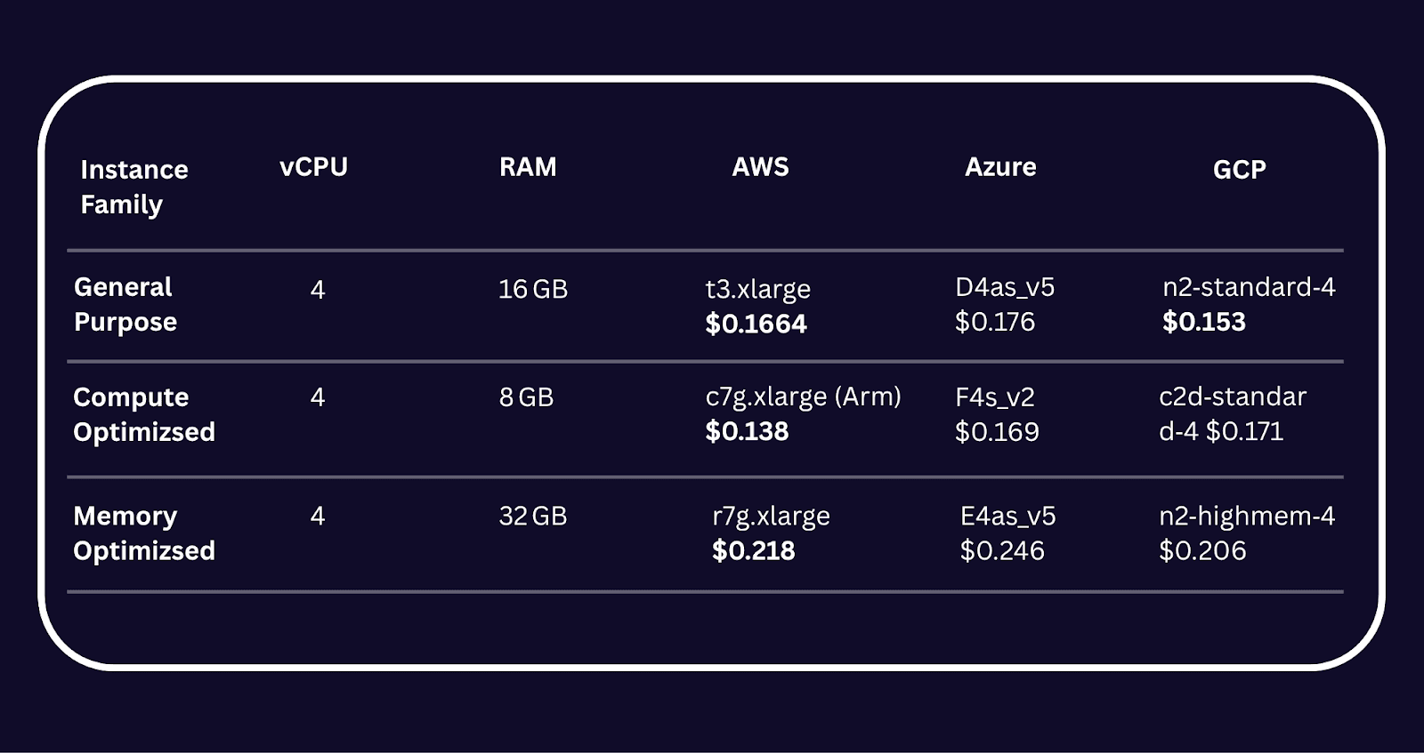
Task: Click the 8 GB RAM cell
Action: point(526,397)
